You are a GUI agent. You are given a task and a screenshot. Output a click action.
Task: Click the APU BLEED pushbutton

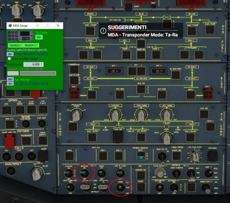click(x=141, y=137)
